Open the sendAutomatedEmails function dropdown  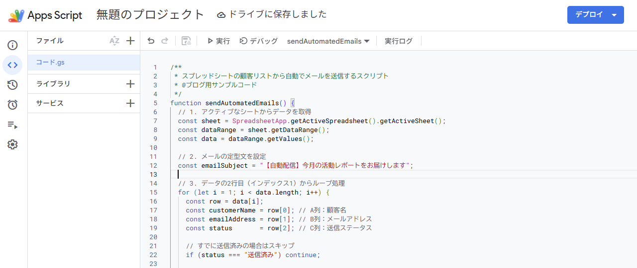tap(328, 41)
